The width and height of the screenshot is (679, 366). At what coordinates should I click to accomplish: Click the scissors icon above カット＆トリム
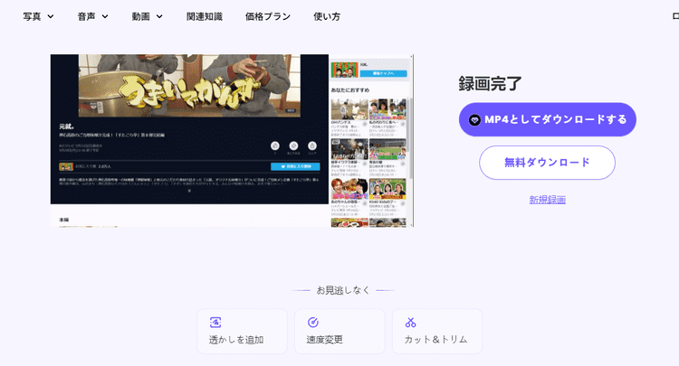pyautogui.click(x=410, y=322)
